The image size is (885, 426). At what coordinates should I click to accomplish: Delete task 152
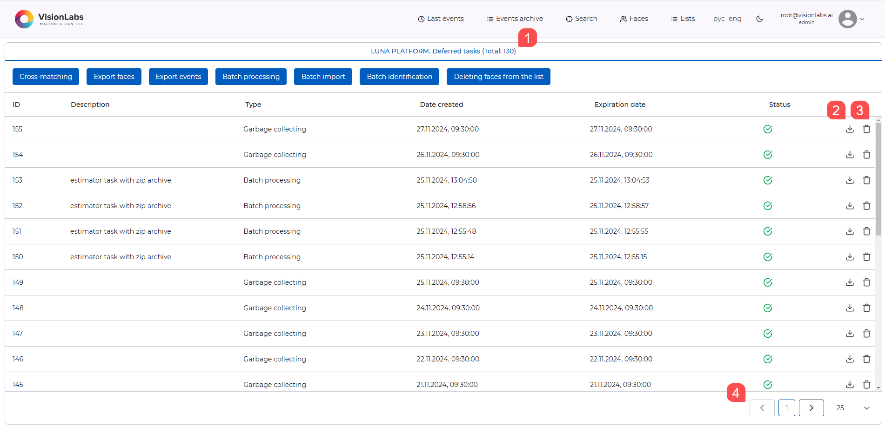point(866,206)
